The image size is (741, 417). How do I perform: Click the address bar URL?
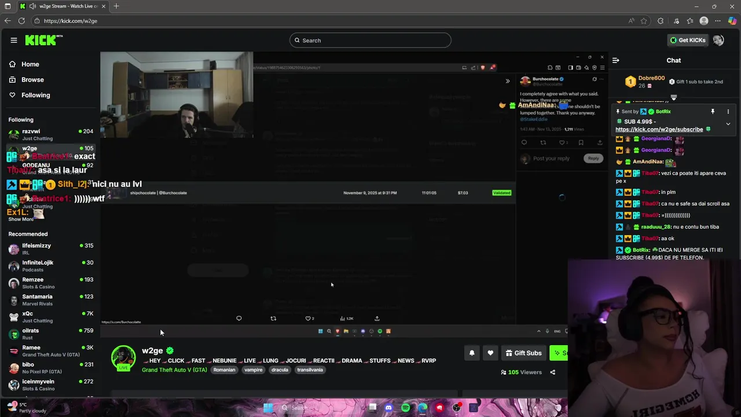point(71,21)
